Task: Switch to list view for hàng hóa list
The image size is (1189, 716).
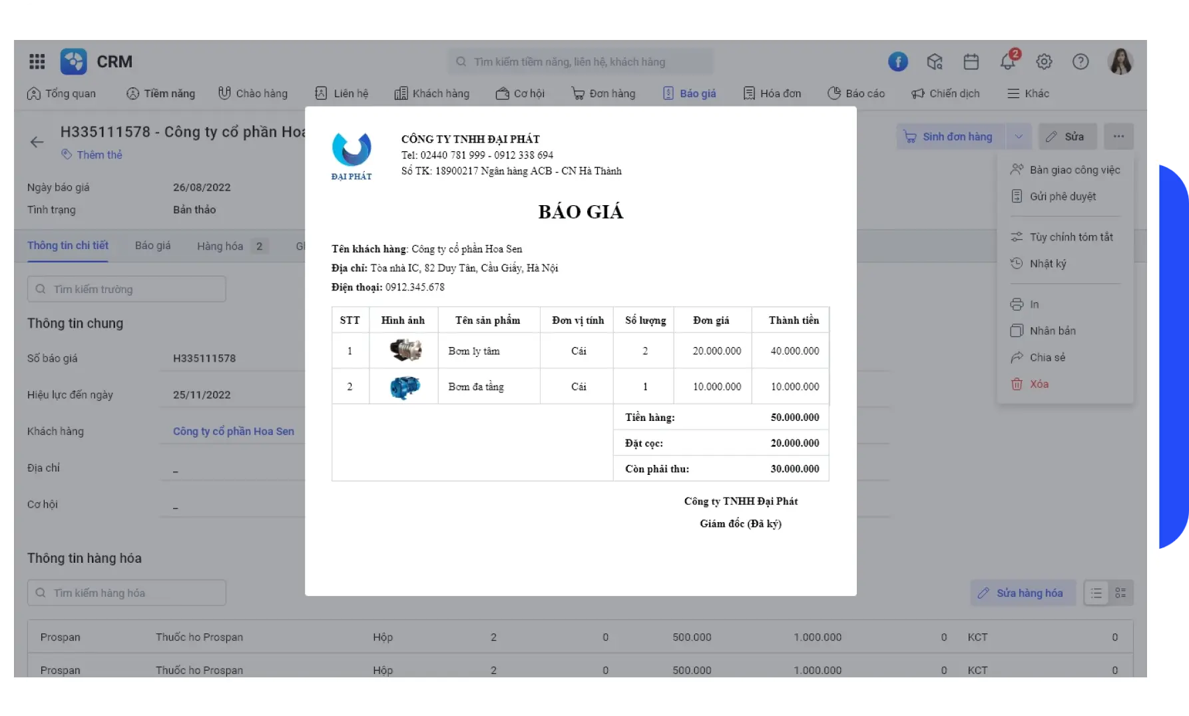Action: click(x=1096, y=592)
